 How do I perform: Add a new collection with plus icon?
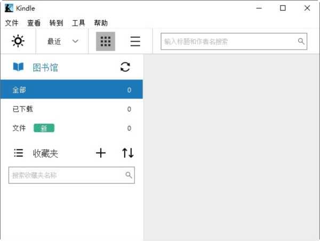pyautogui.click(x=101, y=153)
